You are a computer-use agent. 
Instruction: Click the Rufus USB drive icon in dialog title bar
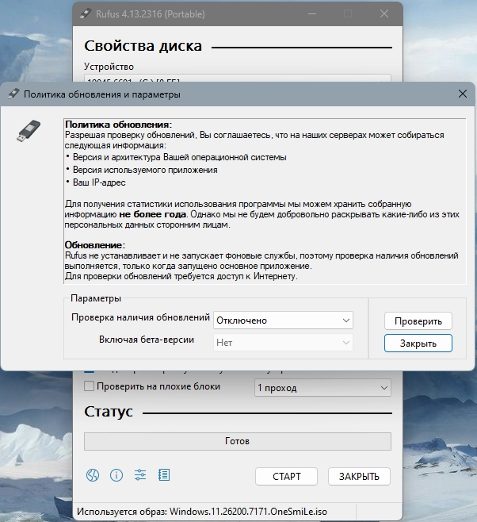tap(13, 94)
